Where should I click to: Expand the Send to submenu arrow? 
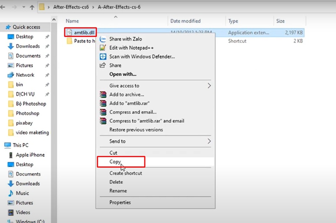(x=209, y=142)
